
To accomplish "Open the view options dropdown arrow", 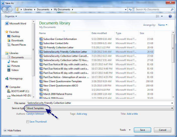I will coord(162,16).
